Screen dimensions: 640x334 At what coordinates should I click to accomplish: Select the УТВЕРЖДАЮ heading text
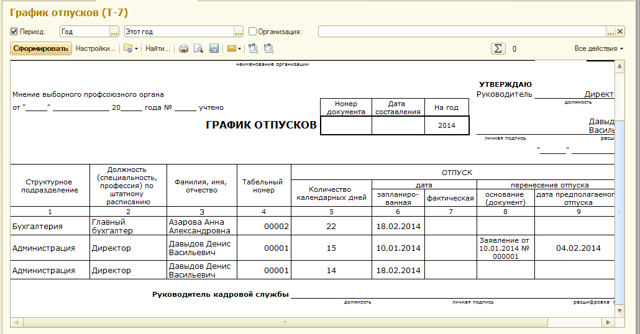point(505,84)
